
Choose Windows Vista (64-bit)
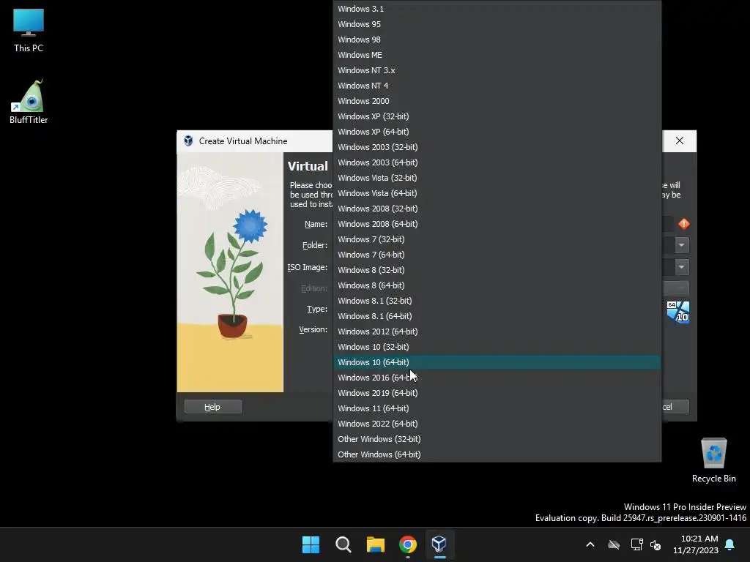tap(497, 193)
